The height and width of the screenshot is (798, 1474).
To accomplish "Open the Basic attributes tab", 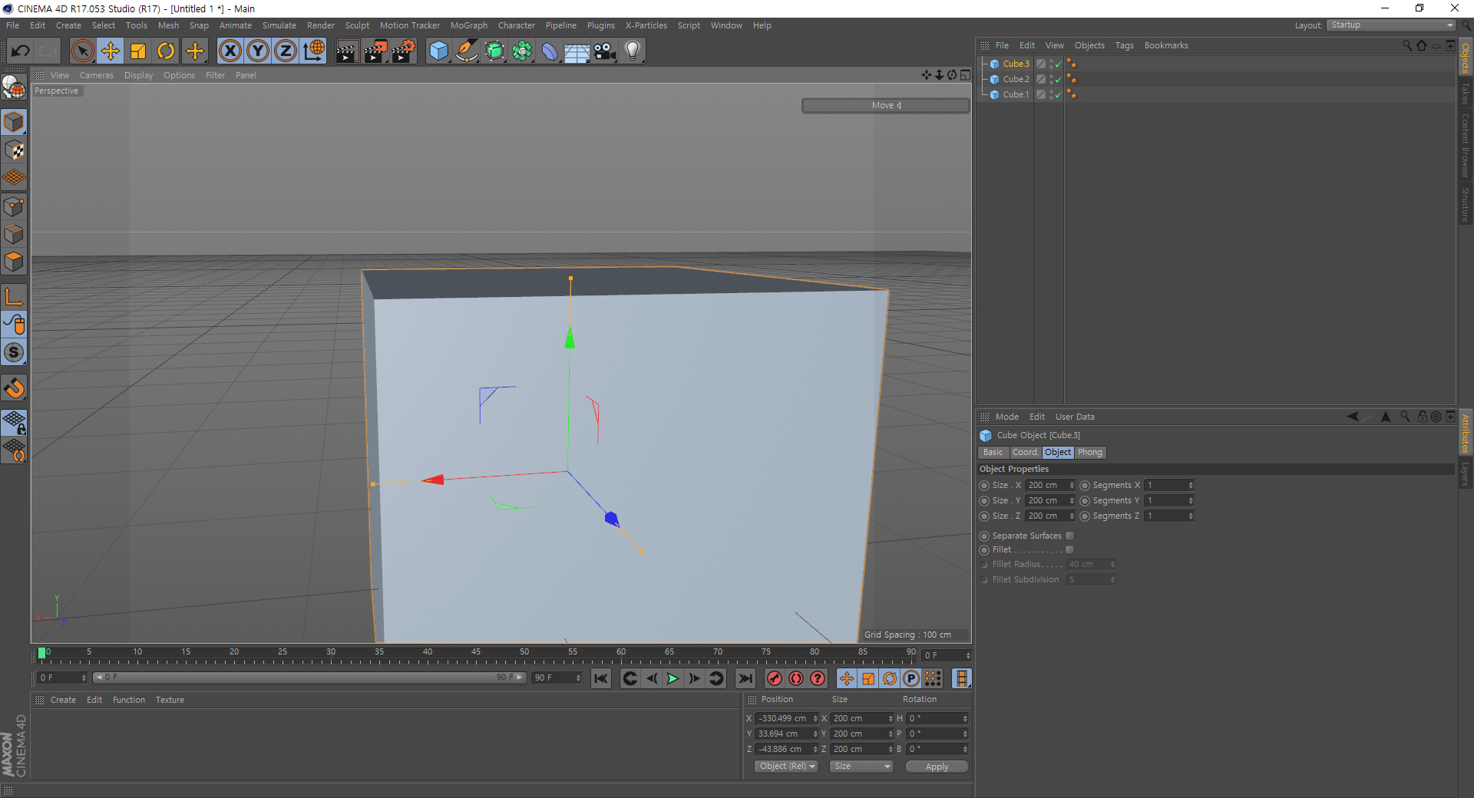I will tap(993, 453).
